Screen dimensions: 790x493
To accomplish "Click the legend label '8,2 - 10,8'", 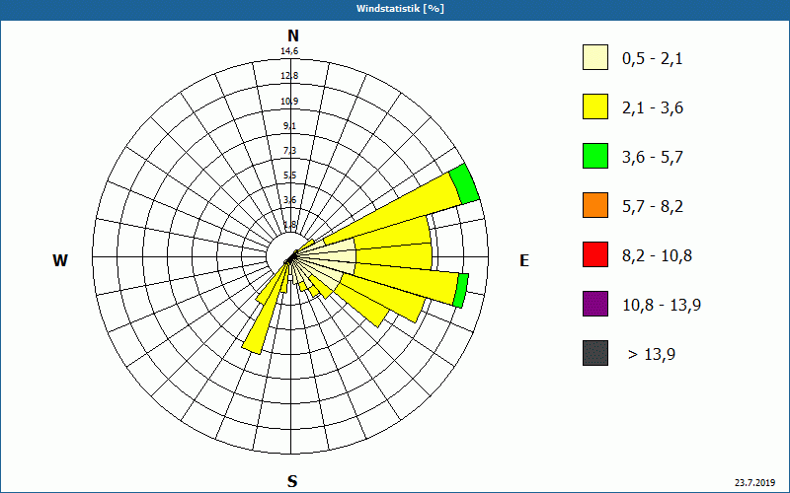I will tap(657, 256).
